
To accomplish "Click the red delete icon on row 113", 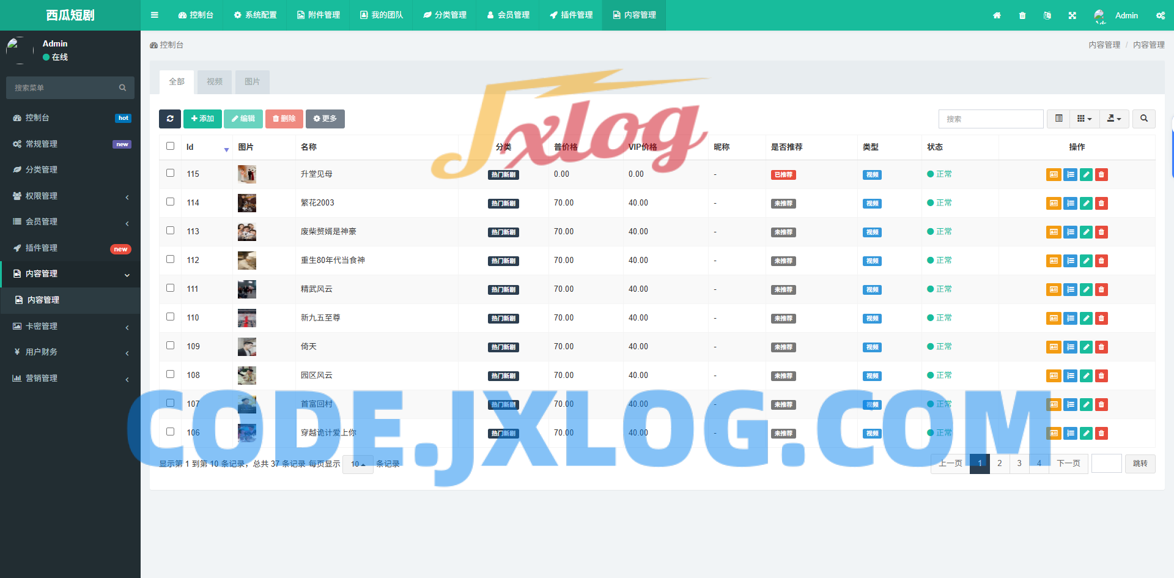I will point(1101,232).
